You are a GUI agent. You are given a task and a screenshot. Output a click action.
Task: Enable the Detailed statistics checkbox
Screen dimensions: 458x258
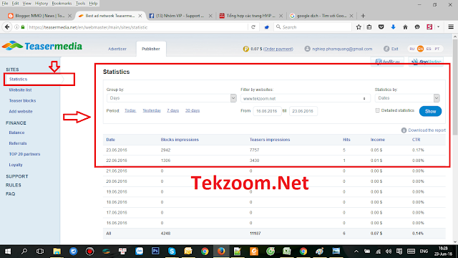tap(377, 110)
